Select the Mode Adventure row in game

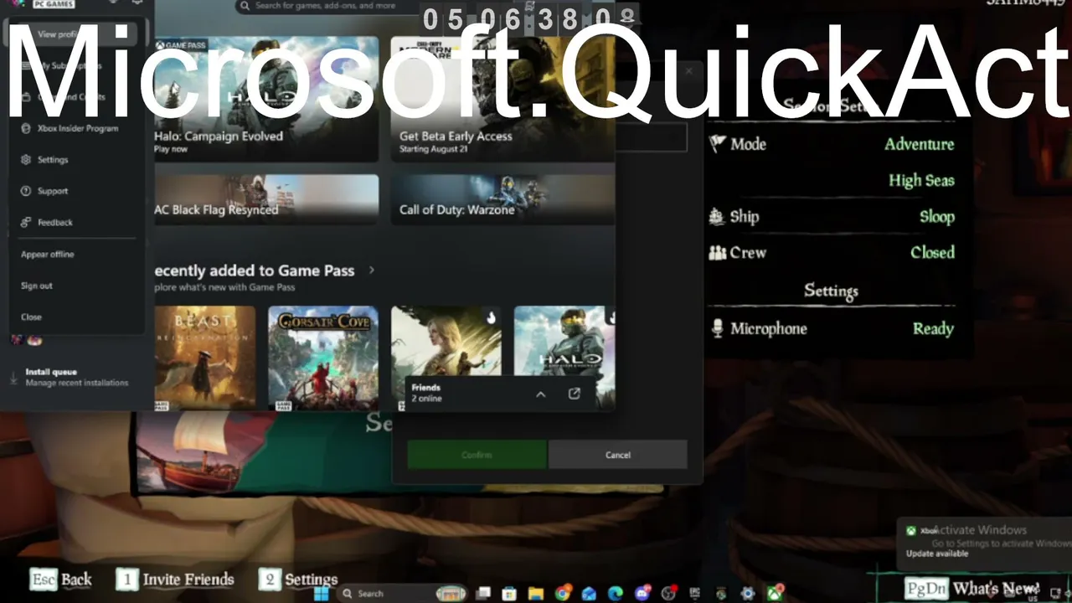point(832,144)
